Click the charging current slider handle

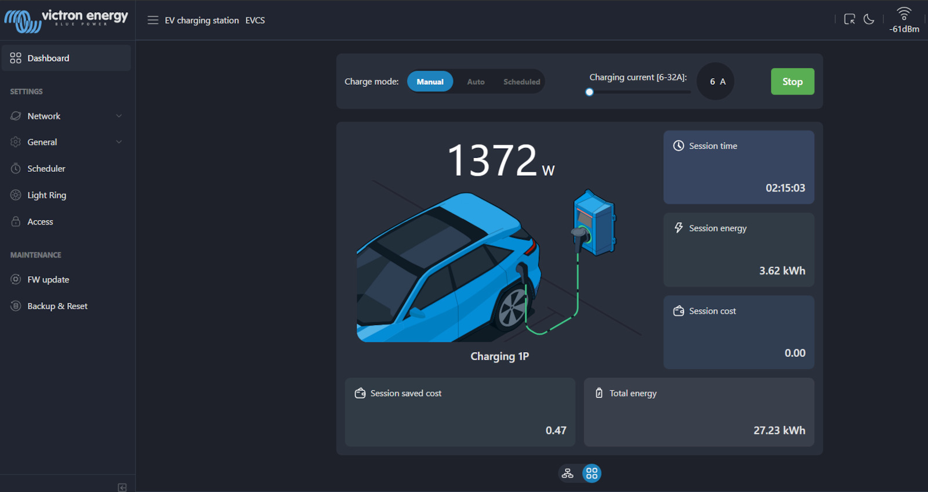tap(589, 92)
